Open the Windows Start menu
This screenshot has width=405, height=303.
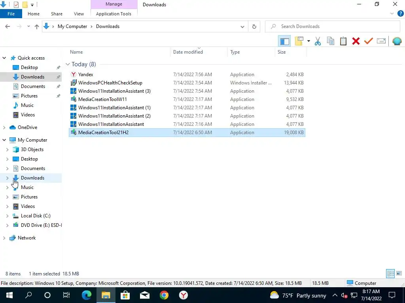point(9,295)
